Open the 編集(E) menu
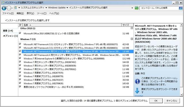This screenshot has width=184, height=107. [20, 14]
